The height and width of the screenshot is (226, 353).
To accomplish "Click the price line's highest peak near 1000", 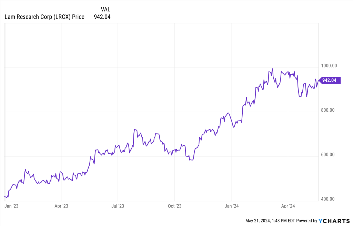I will (x=272, y=69).
